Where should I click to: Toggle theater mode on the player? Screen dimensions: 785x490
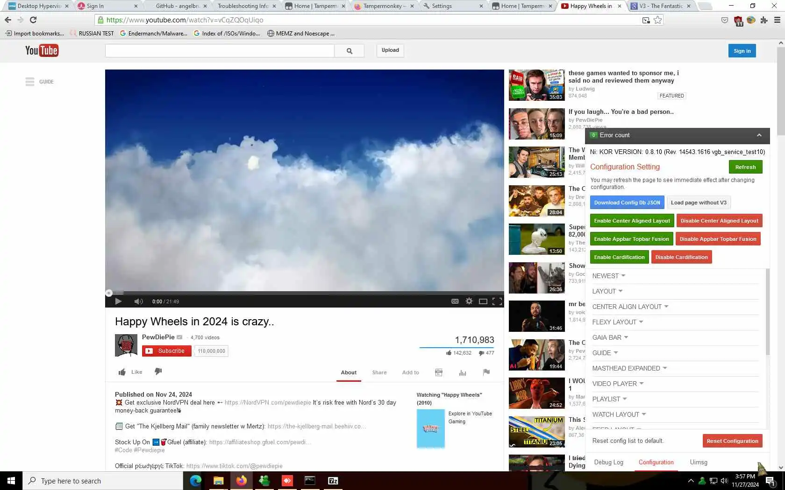pos(483,301)
